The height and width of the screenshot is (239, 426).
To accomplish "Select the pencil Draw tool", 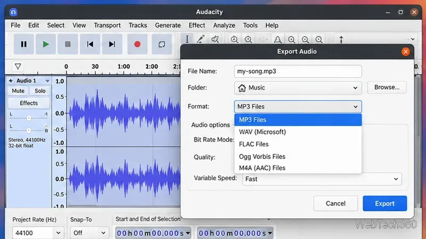I will point(201,39).
